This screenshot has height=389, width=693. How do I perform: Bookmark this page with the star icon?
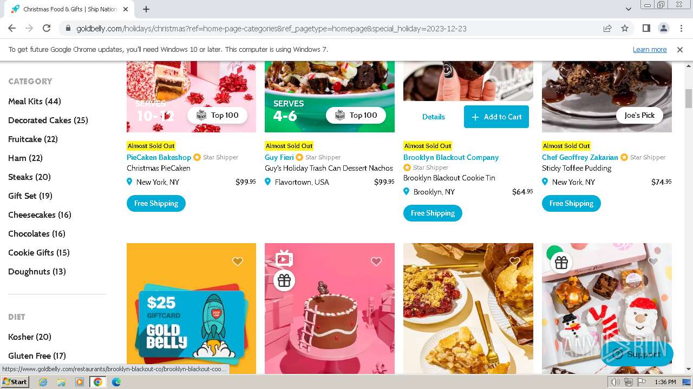[x=625, y=29]
